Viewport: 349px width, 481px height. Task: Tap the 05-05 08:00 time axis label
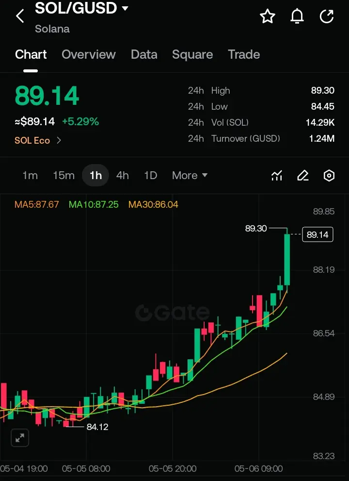pos(86,469)
